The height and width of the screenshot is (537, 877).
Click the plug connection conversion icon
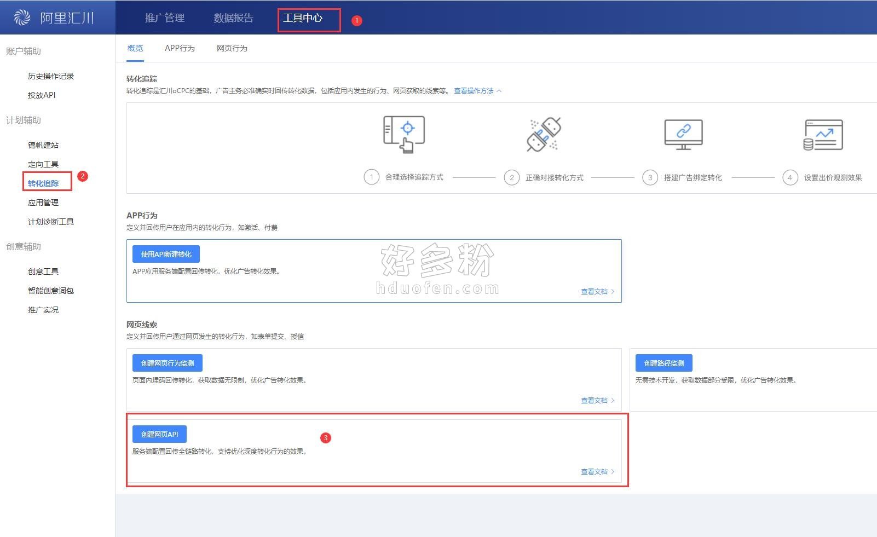tap(543, 134)
